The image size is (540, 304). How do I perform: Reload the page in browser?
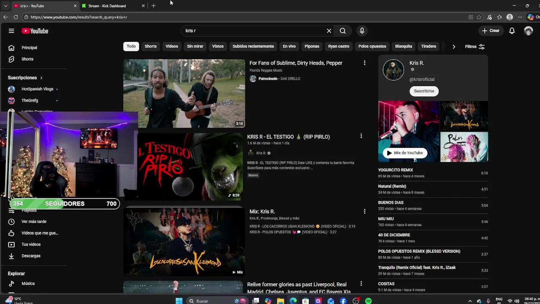coord(16,17)
